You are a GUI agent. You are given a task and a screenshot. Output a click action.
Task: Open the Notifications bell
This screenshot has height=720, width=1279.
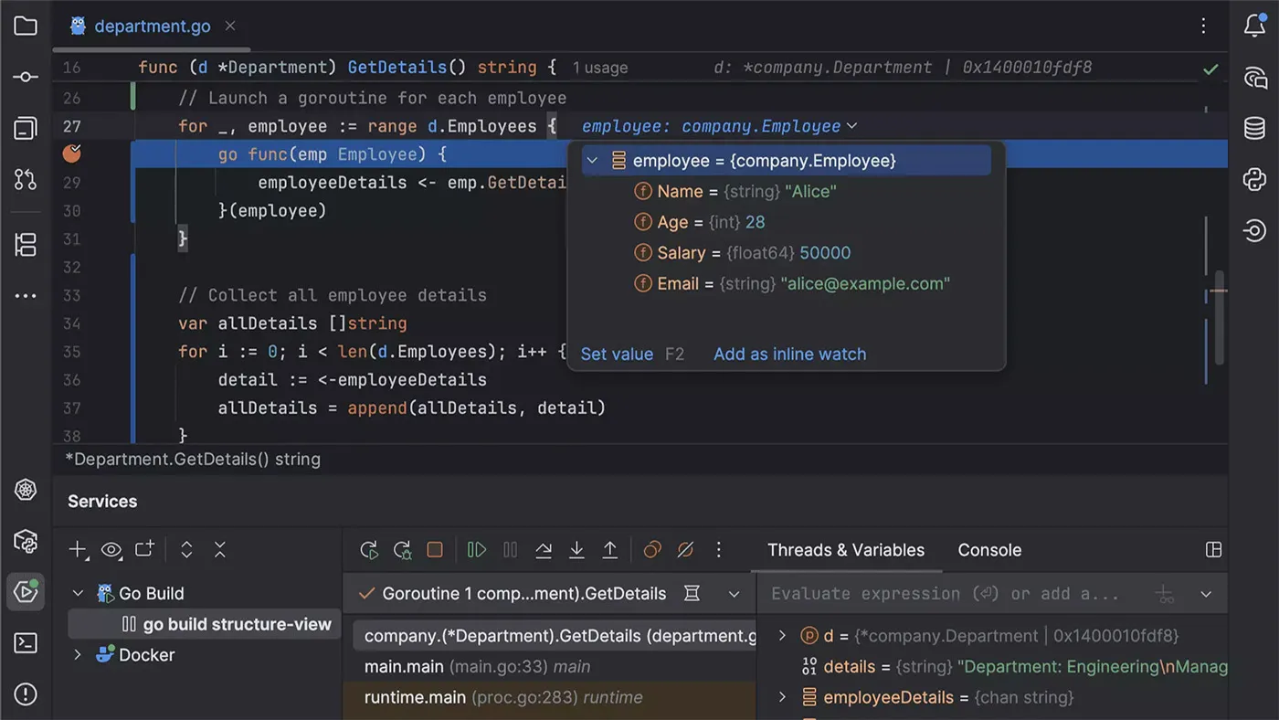(x=1254, y=26)
